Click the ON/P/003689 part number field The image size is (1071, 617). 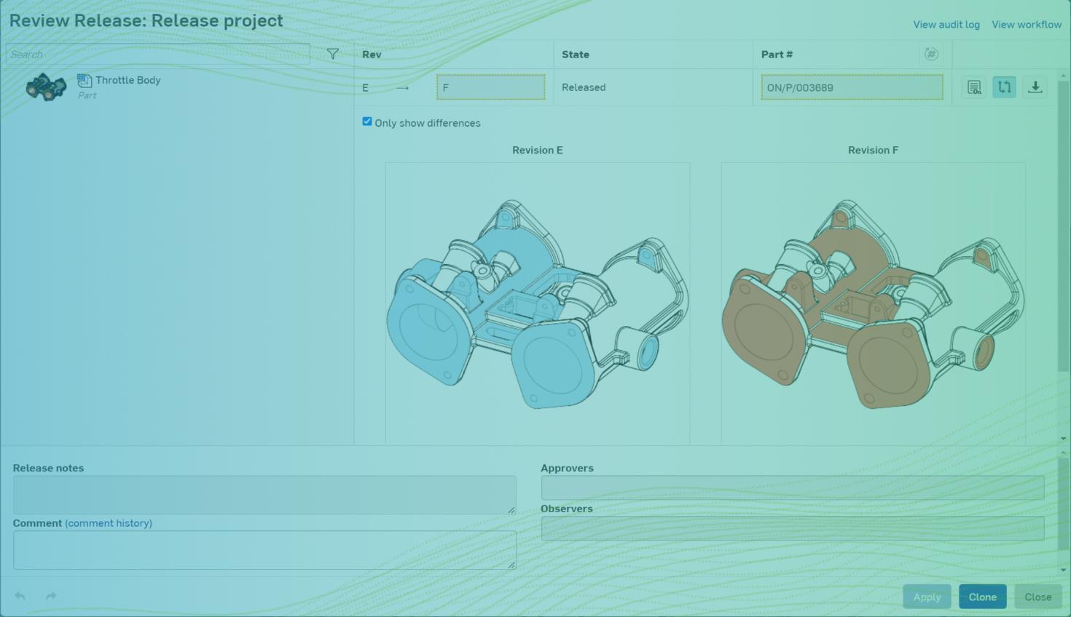(x=851, y=87)
